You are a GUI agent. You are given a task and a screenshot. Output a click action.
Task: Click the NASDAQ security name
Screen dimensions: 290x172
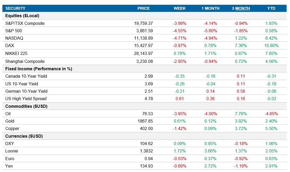coord(15,38)
